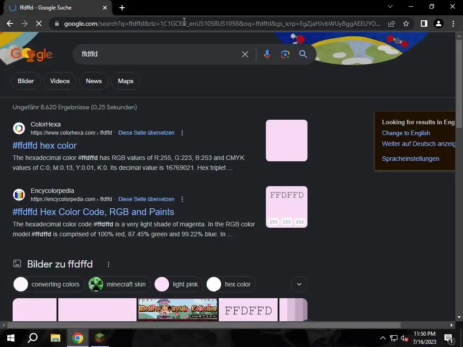Open the Chrome profile avatar
The height and width of the screenshot is (347, 463).
(x=439, y=23)
